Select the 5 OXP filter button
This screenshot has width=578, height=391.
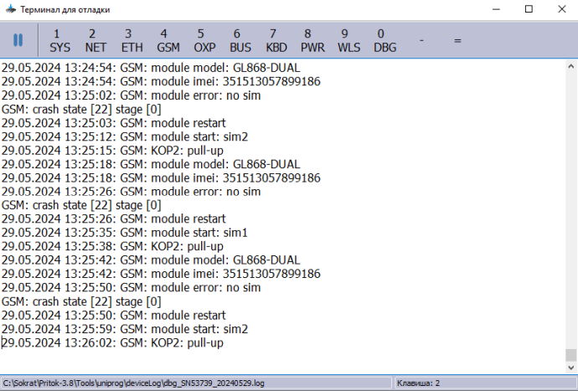pyautogui.click(x=204, y=40)
